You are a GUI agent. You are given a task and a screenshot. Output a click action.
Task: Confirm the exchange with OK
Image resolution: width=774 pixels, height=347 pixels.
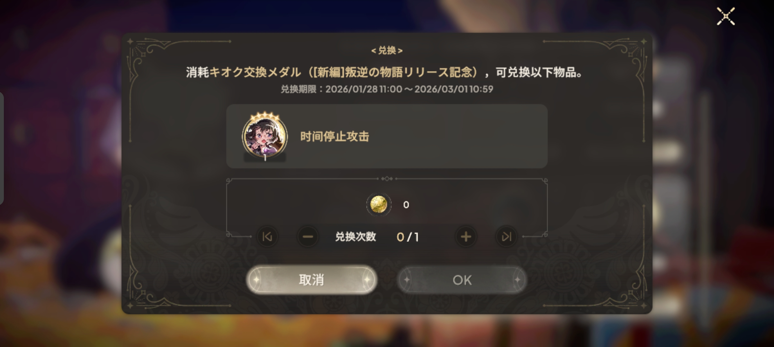point(462,280)
